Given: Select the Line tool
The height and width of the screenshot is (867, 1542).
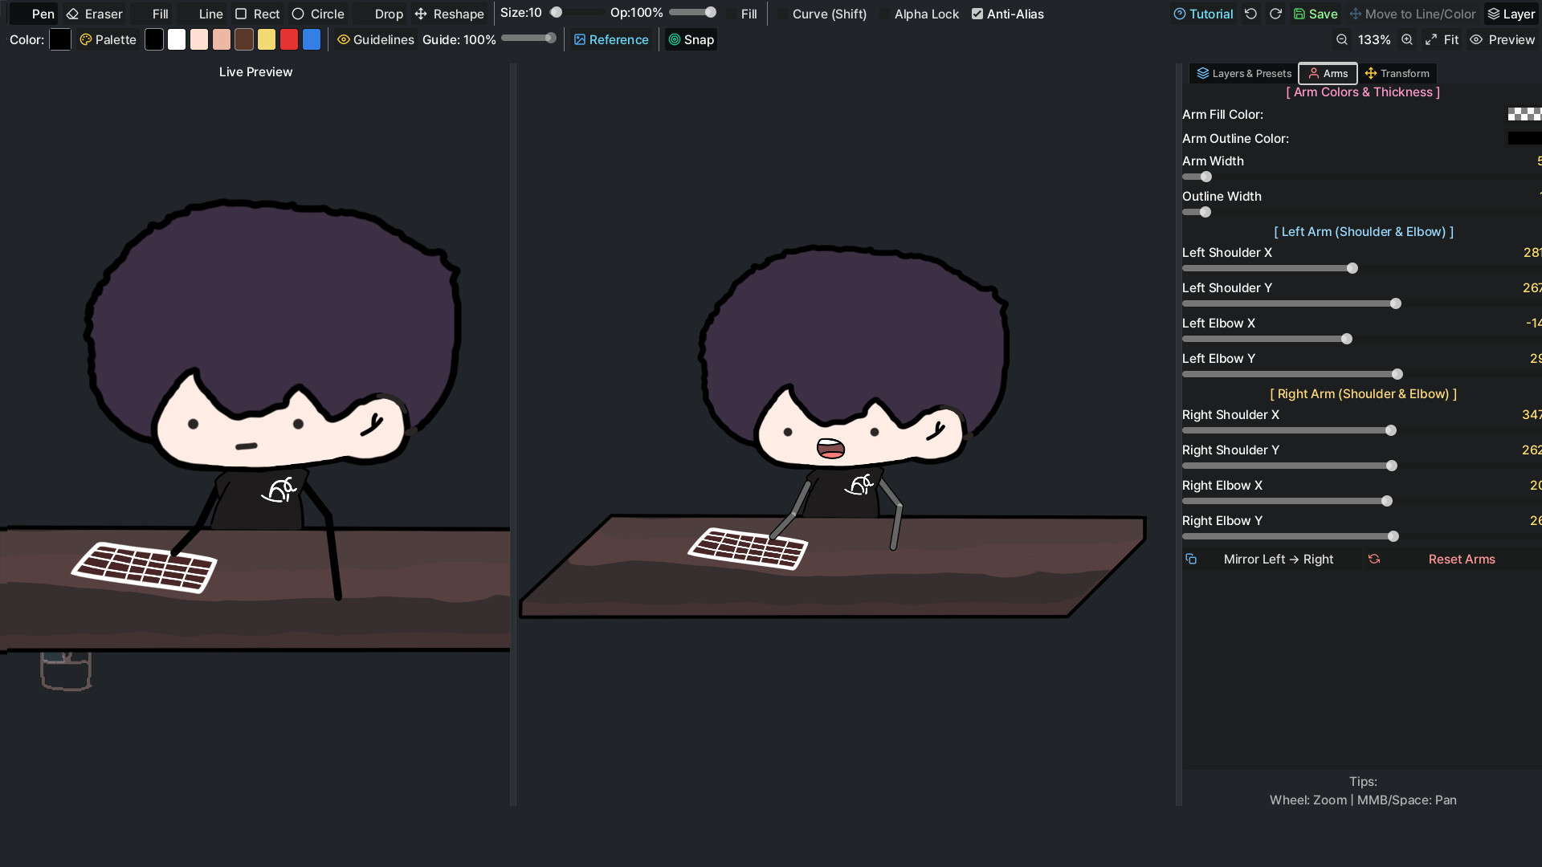Looking at the screenshot, I should tap(202, 14).
